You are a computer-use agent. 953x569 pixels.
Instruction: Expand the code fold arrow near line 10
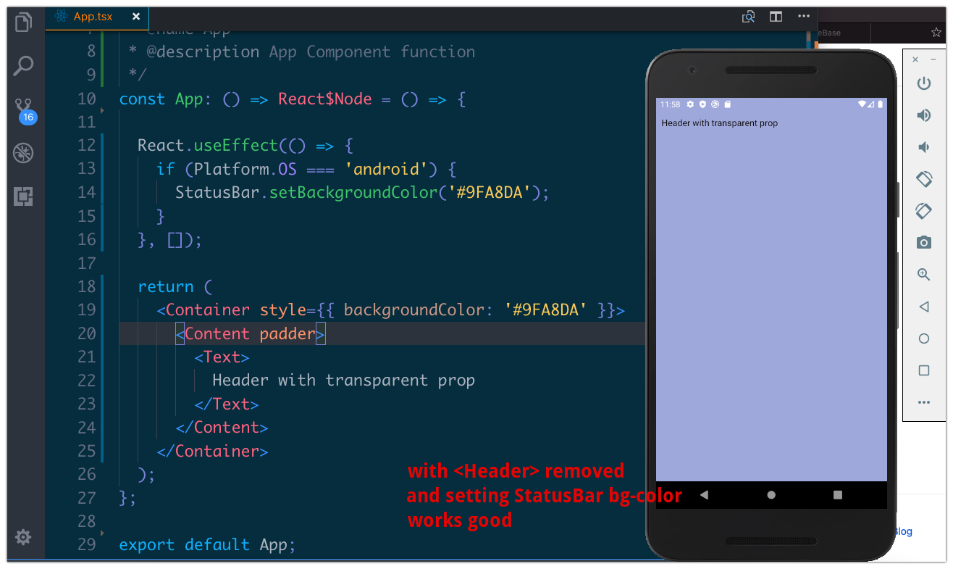pyautogui.click(x=104, y=111)
